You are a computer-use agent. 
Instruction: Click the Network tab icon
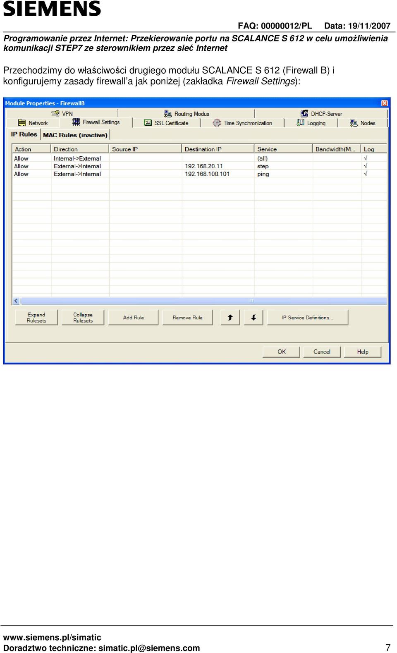click(x=22, y=123)
